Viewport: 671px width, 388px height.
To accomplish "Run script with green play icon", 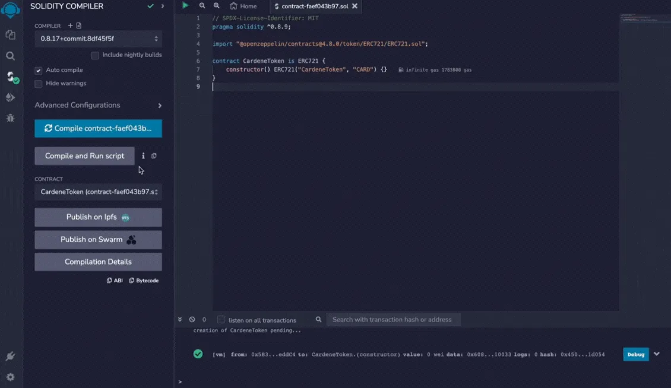I will [x=185, y=5].
